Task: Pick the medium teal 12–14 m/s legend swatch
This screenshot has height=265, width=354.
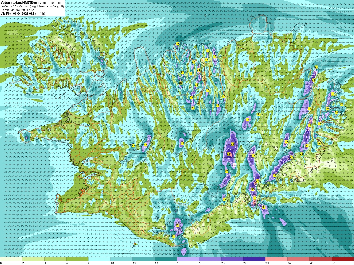Action: (144, 259)
